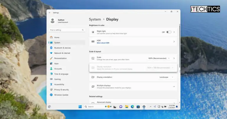Click the Find a setting search box
The height and width of the screenshot is (119, 227).
point(67,30)
